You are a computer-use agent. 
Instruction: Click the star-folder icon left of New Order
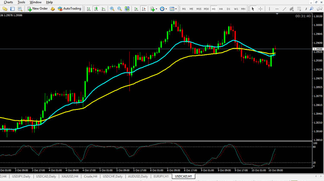pyautogui.click(x=5, y=9)
